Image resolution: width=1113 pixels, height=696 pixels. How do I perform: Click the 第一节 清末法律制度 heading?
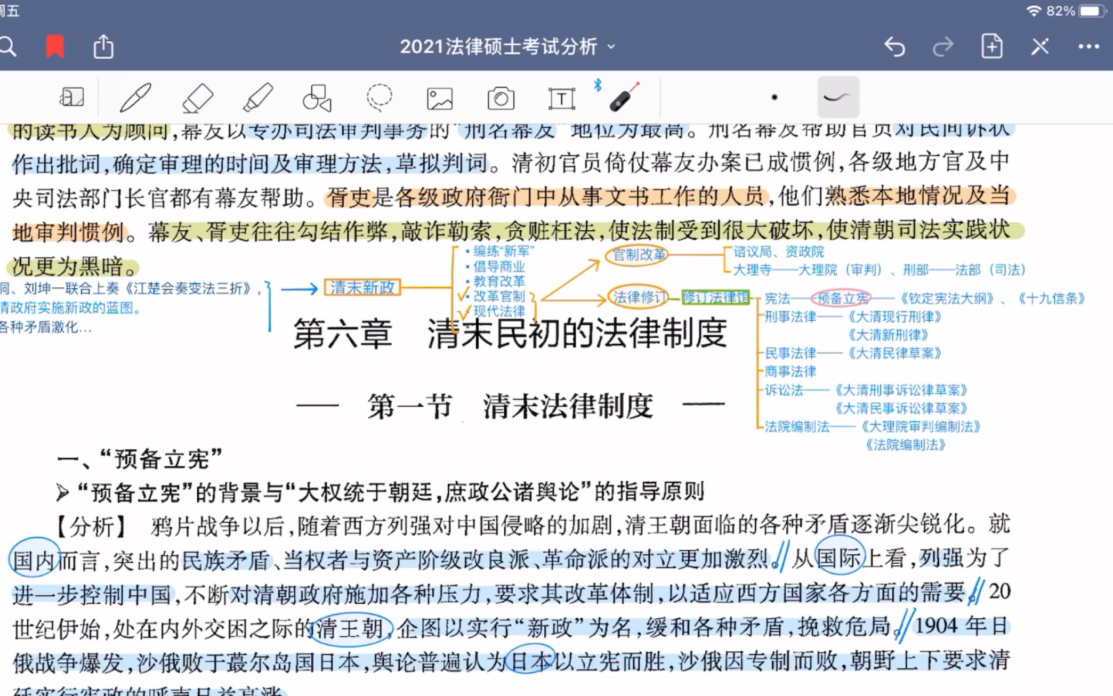tap(510, 406)
